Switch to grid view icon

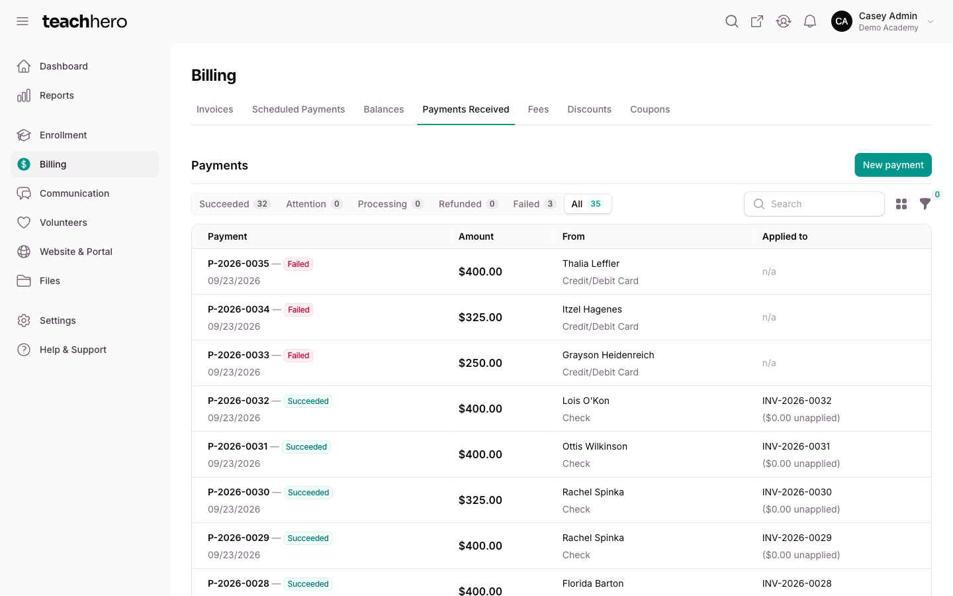[x=901, y=204]
